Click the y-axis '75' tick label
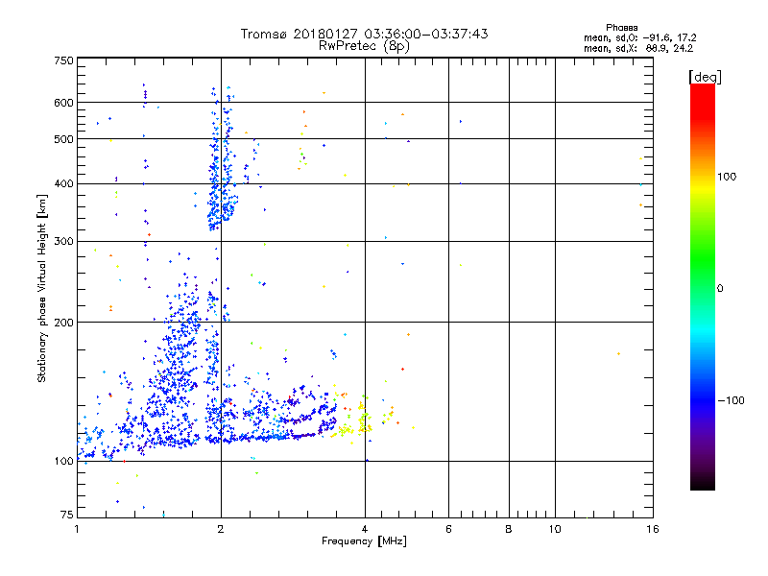The height and width of the screenshot is (576, 768). (67, 515)
